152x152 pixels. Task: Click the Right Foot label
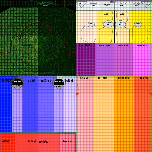[32, 141]
